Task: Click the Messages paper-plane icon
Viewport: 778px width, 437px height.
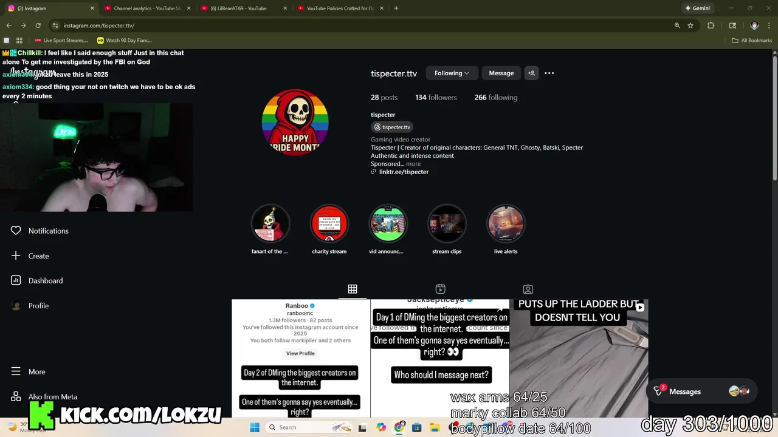Action: tap(658, 391)
